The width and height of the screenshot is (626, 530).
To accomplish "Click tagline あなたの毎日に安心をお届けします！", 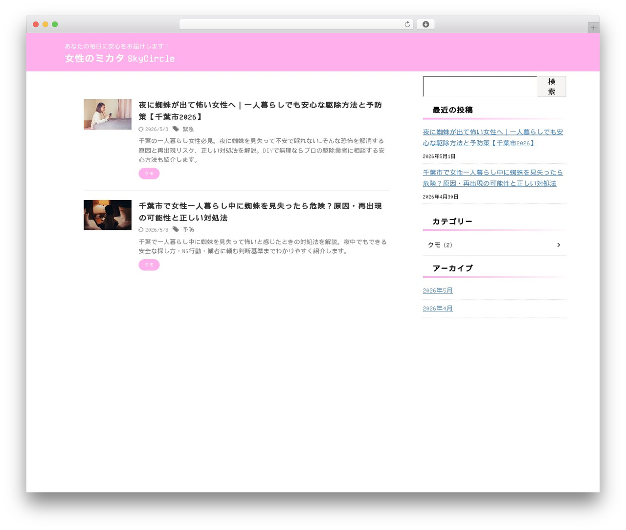I will click(x=117, y=46).
